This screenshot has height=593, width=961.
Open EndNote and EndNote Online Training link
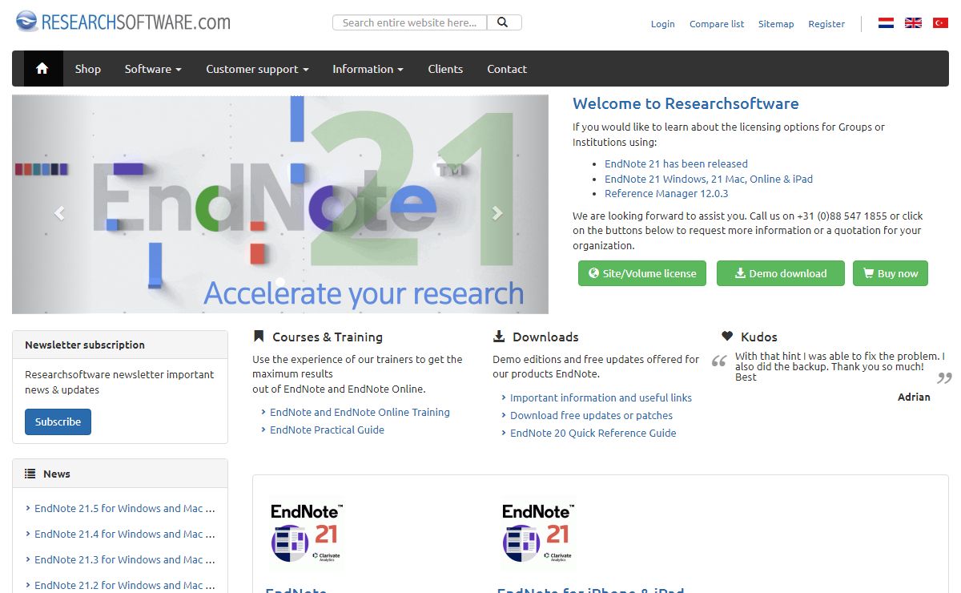360,412
